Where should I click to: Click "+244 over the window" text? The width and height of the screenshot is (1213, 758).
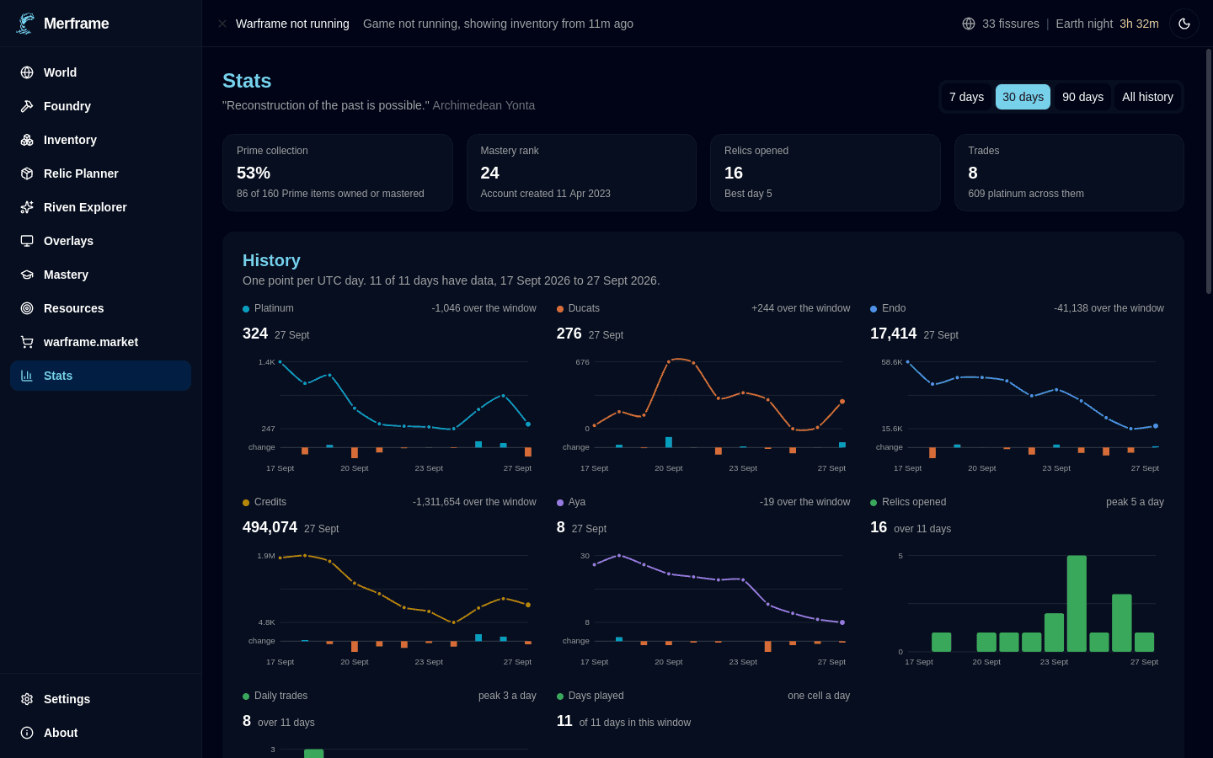[x=800, y=308]
